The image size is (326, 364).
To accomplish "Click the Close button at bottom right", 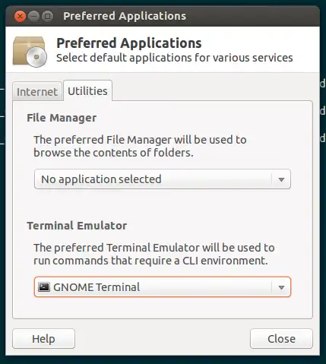I will [281, 339].
